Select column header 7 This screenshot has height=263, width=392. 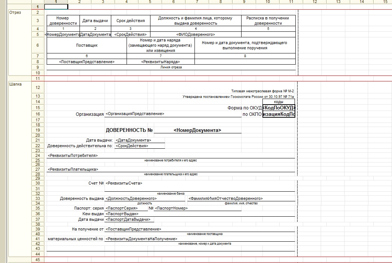[x=197, y=2]
